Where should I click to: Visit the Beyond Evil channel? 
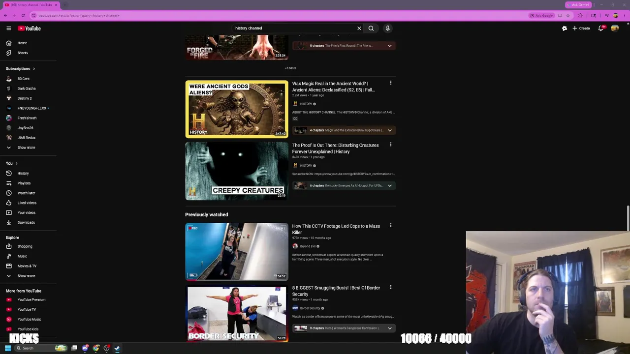click(x=308, y=246)
